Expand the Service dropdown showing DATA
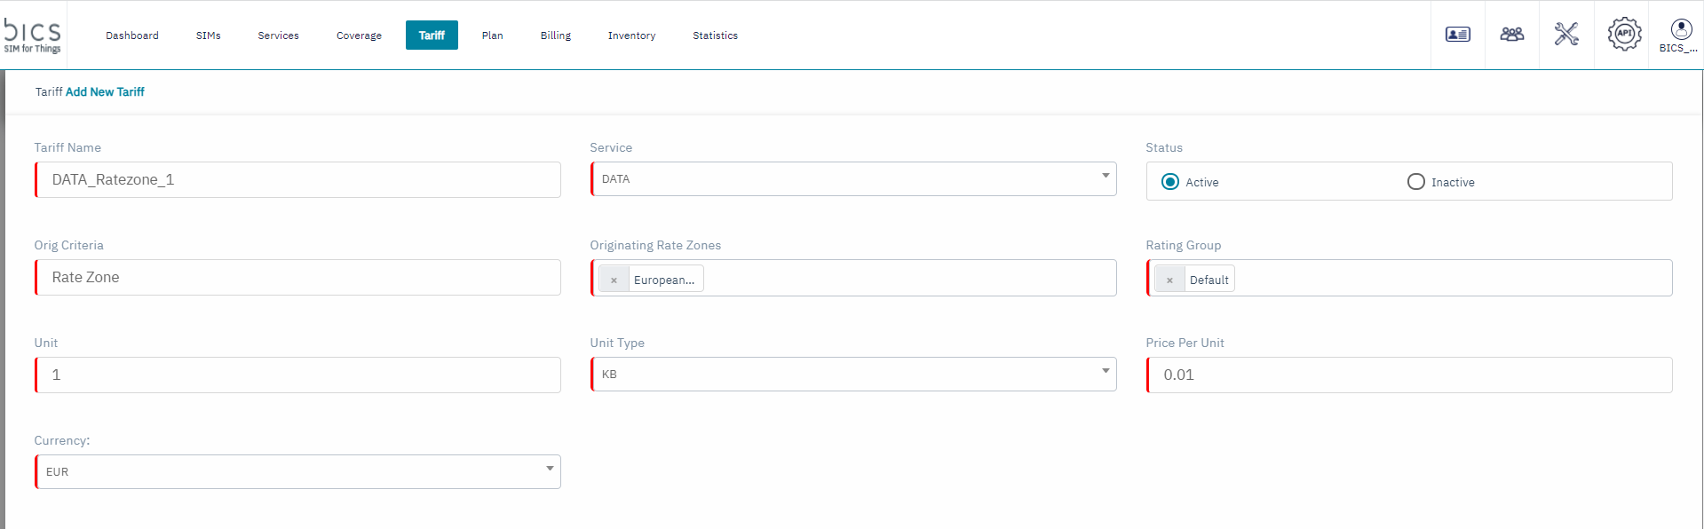Screen dimensions: 1704x529 pyautogui.click(x=852, y=179)
